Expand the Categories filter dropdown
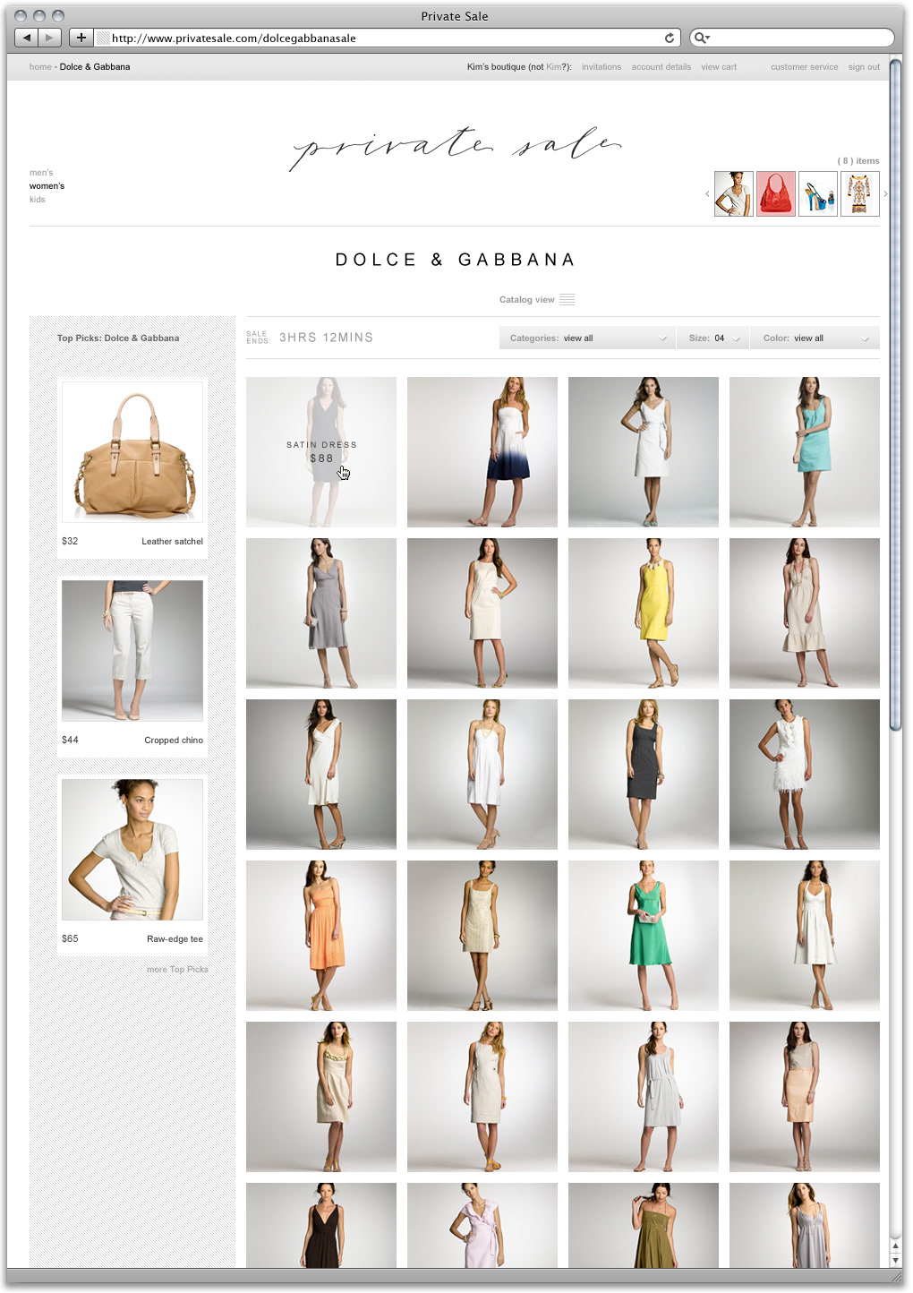The width and height of the screenshot is (913, 1293). click(587, 338)
